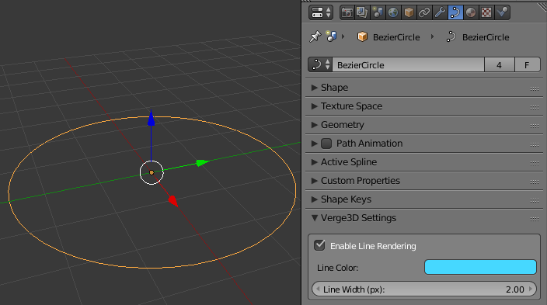Click the blue Z axis arrow
This screenshot has height=305, width=547.
click(151, 119)
